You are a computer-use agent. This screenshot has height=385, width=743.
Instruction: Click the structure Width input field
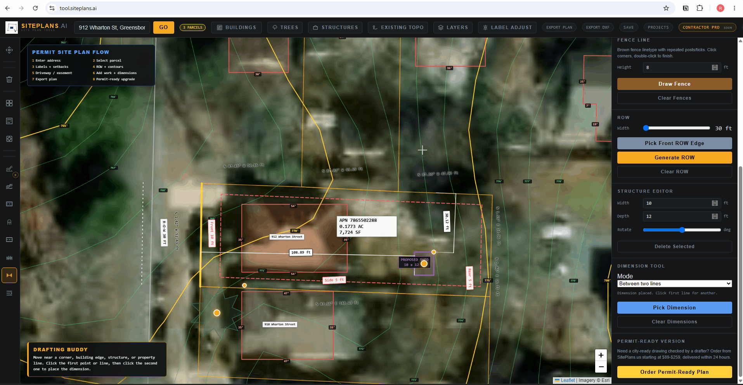(x=682, y=203)
